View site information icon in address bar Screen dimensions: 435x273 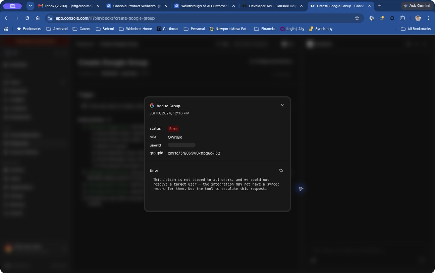click(50, 18)
